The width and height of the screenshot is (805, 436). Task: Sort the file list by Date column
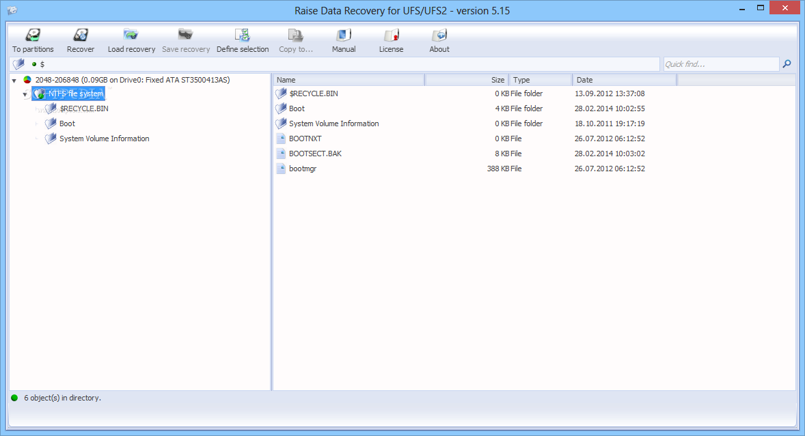point(625,80)
